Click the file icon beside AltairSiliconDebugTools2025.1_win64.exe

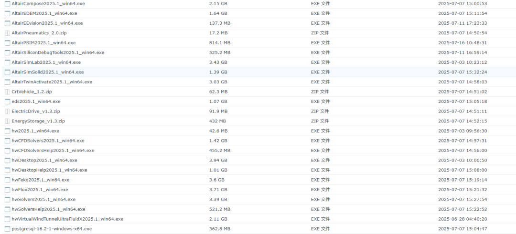pos(7,52)
